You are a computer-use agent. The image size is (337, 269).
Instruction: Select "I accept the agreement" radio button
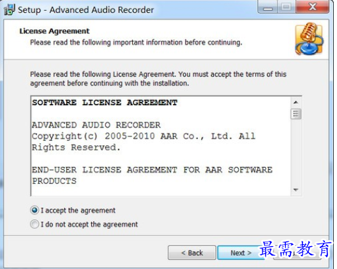click(34, 210)
